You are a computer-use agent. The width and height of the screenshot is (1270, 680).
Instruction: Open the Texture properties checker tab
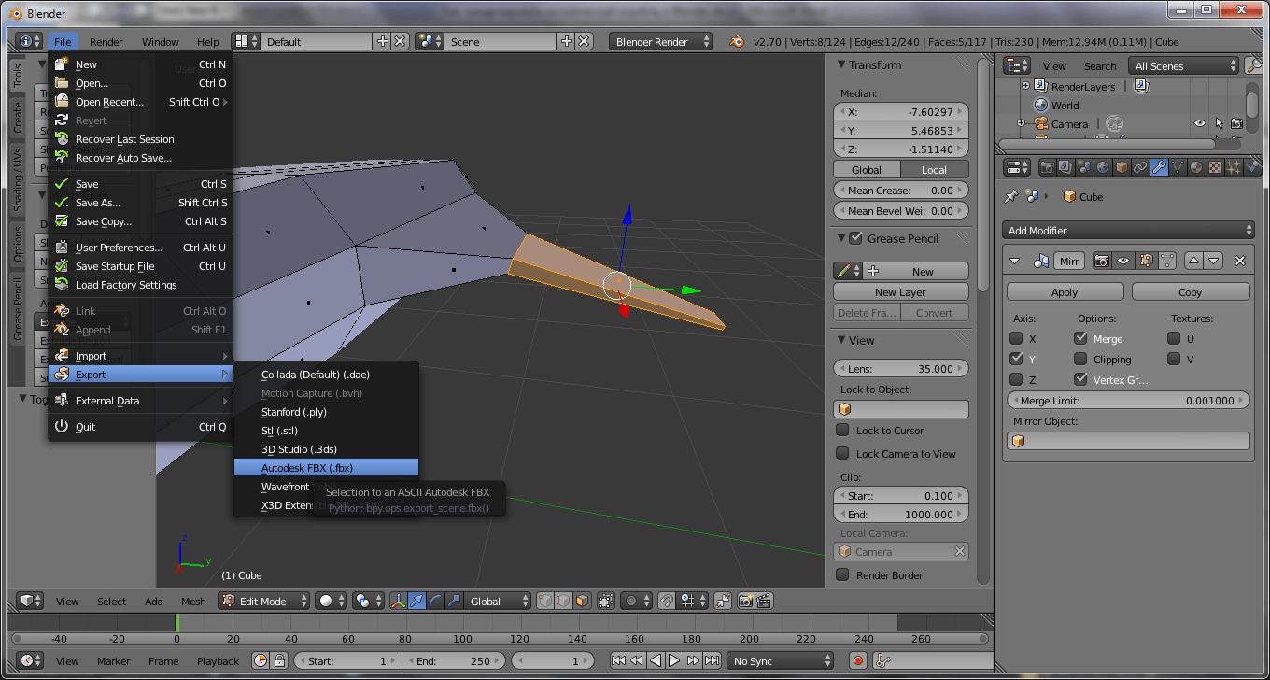coord(1215,167)
